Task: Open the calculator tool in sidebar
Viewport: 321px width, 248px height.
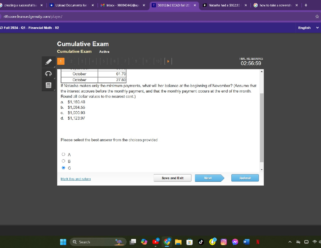Action: tap(48, 85)
